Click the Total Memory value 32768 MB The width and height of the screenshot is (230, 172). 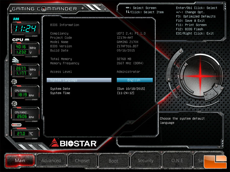pos(124,59)
